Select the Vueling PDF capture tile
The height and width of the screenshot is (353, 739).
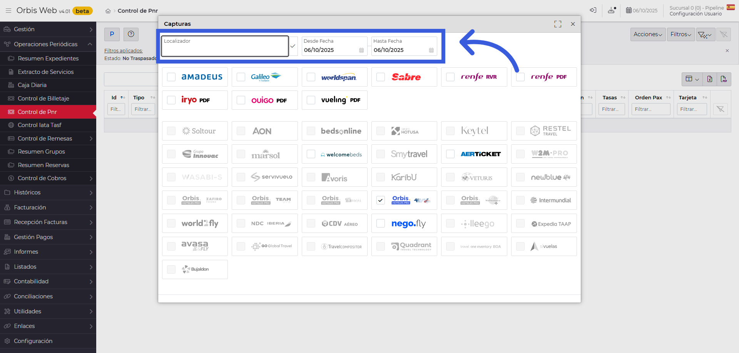[334, 100]
